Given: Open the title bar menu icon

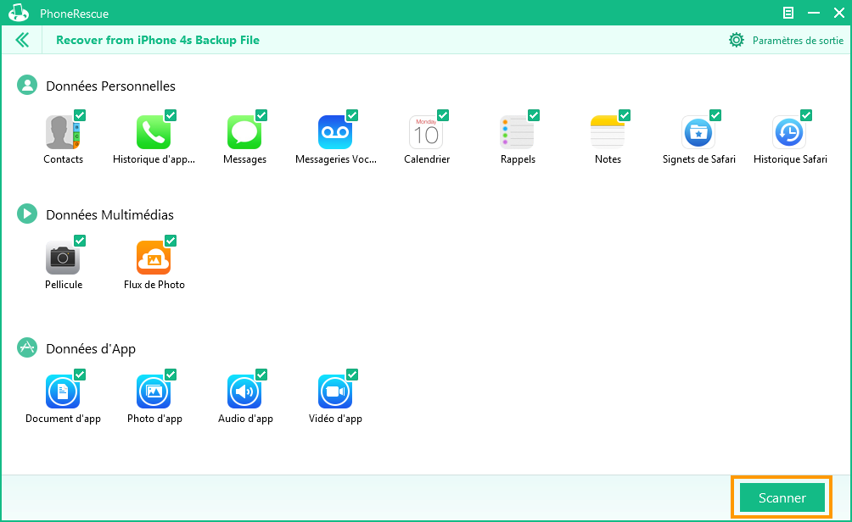Looking at the screenshot, I should pyautogui.click(x=788, y=13).
